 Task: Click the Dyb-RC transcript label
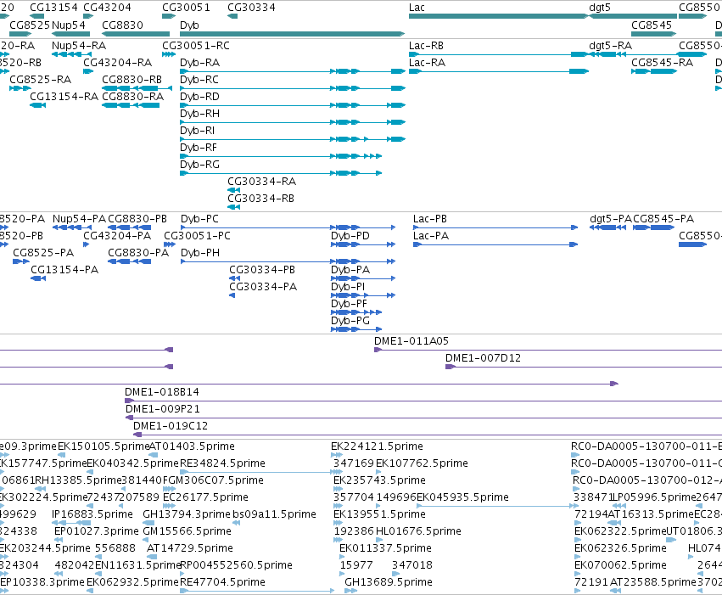click(199, 80)
